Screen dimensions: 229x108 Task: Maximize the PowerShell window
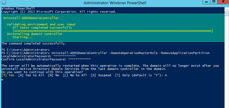214,2
